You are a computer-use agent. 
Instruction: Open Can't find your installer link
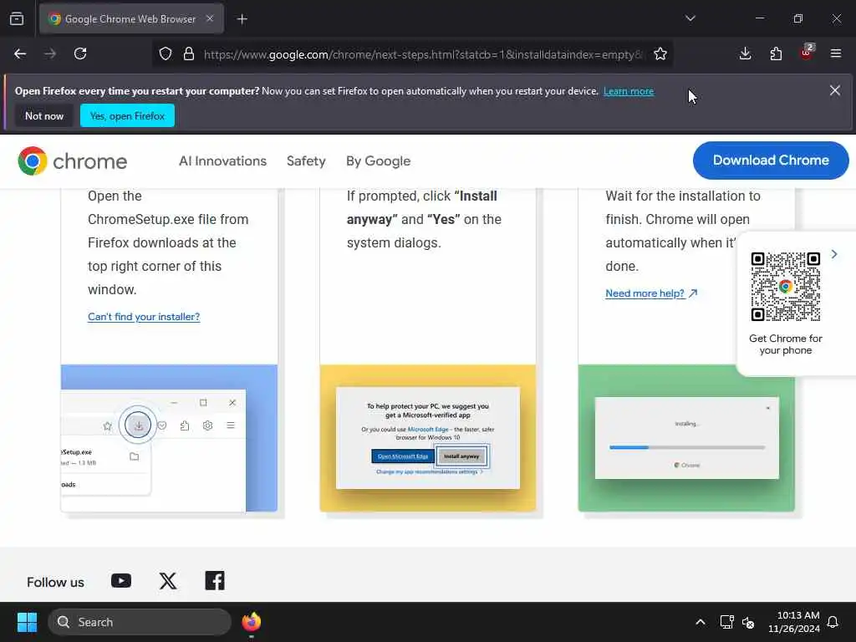tap(144, 317)
